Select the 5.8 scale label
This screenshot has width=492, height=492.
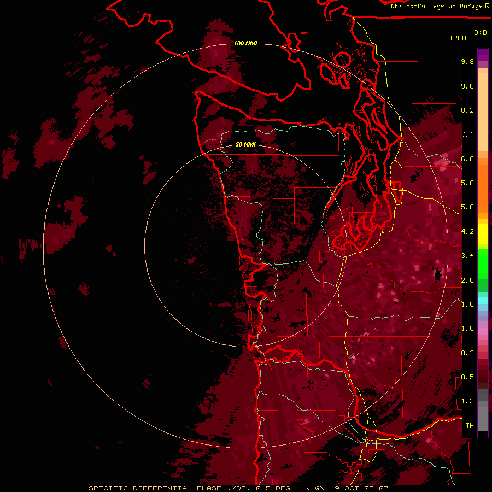(x=467, y=183)
